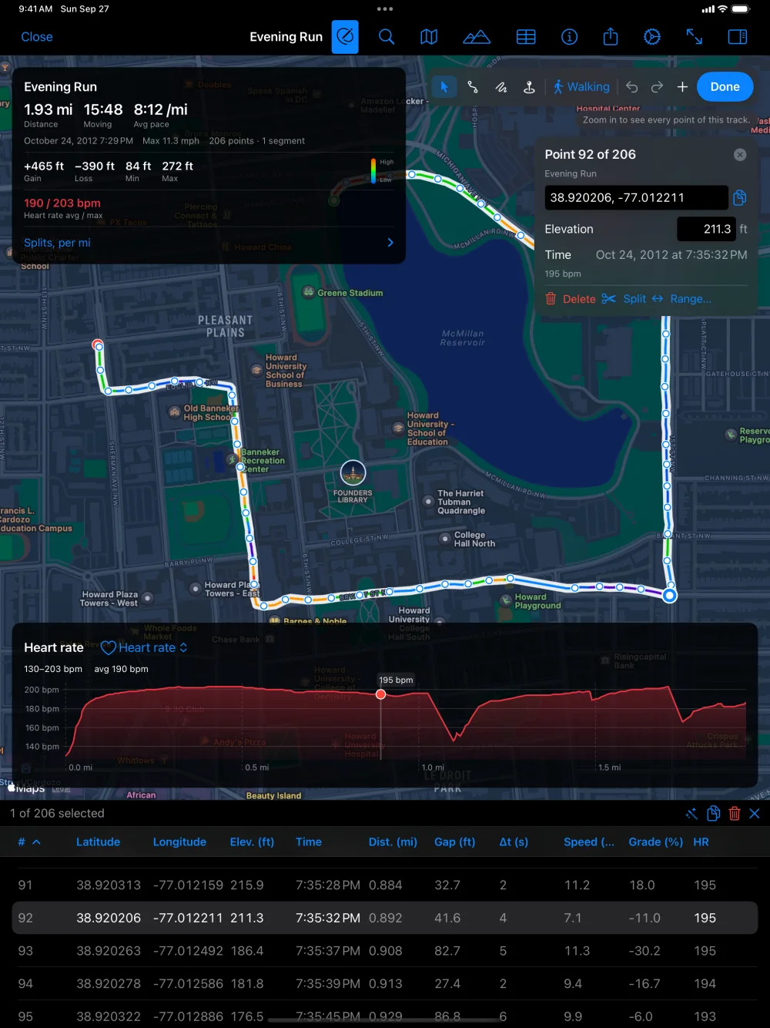Select row 91 in points table
Image resolution: width=770 pixels, height=1028 pixels.
[385, 885]
